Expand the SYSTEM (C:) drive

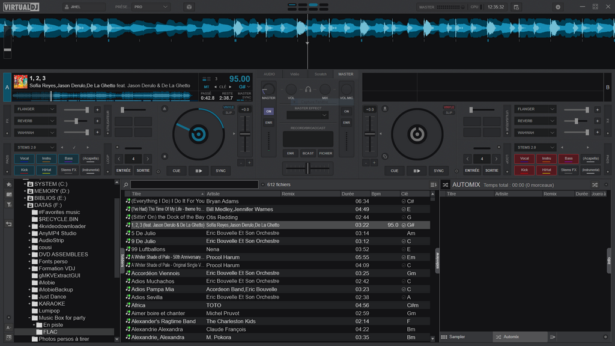tap(25, 184)
